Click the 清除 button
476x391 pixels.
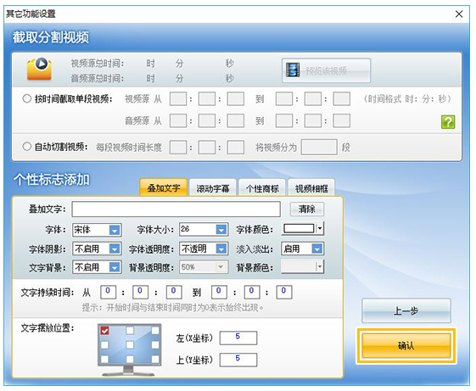click(x=307, y=209)
